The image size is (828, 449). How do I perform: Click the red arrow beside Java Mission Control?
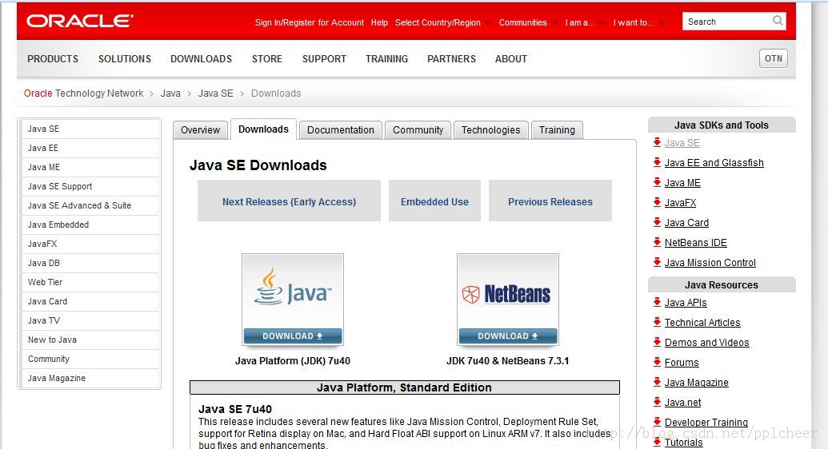tap(657, 262)
